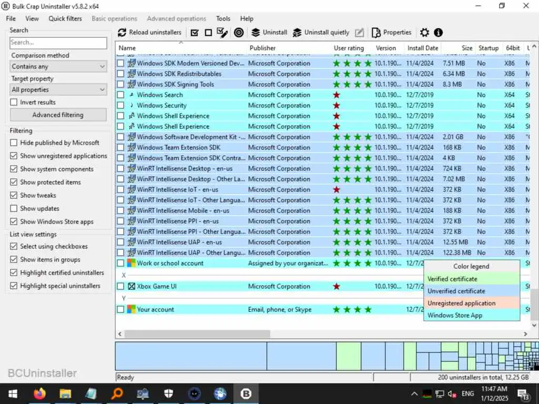The image size is (539, 404).
Task: Click the Uninstall quietly icon
Action: pyautogui.click(x=297, y=33)
